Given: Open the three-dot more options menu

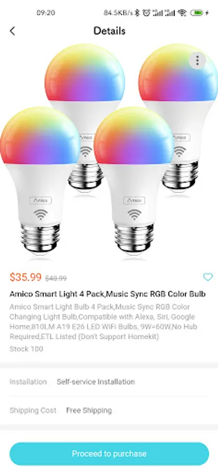Looking at the screenshot, I should coord(197,61).
